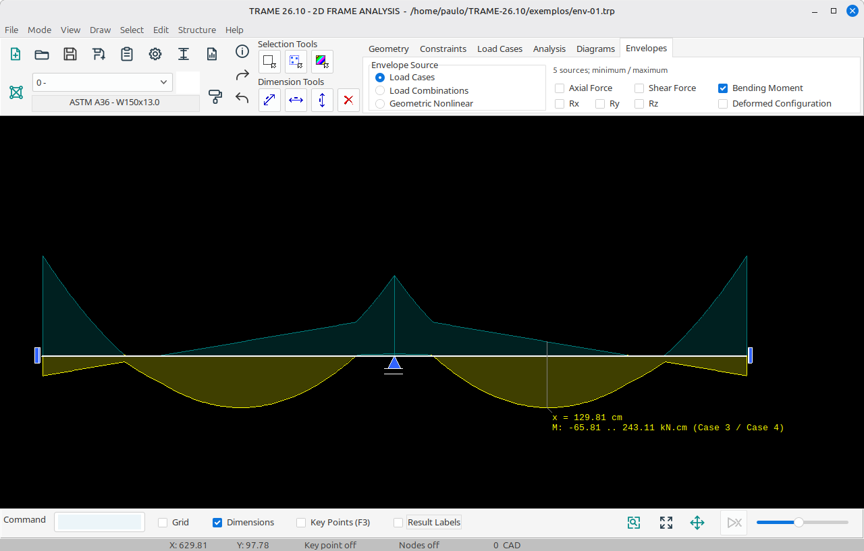Click the zoom window icon
Viewport: 864px width, 551px height.
[x=633, y=523]
